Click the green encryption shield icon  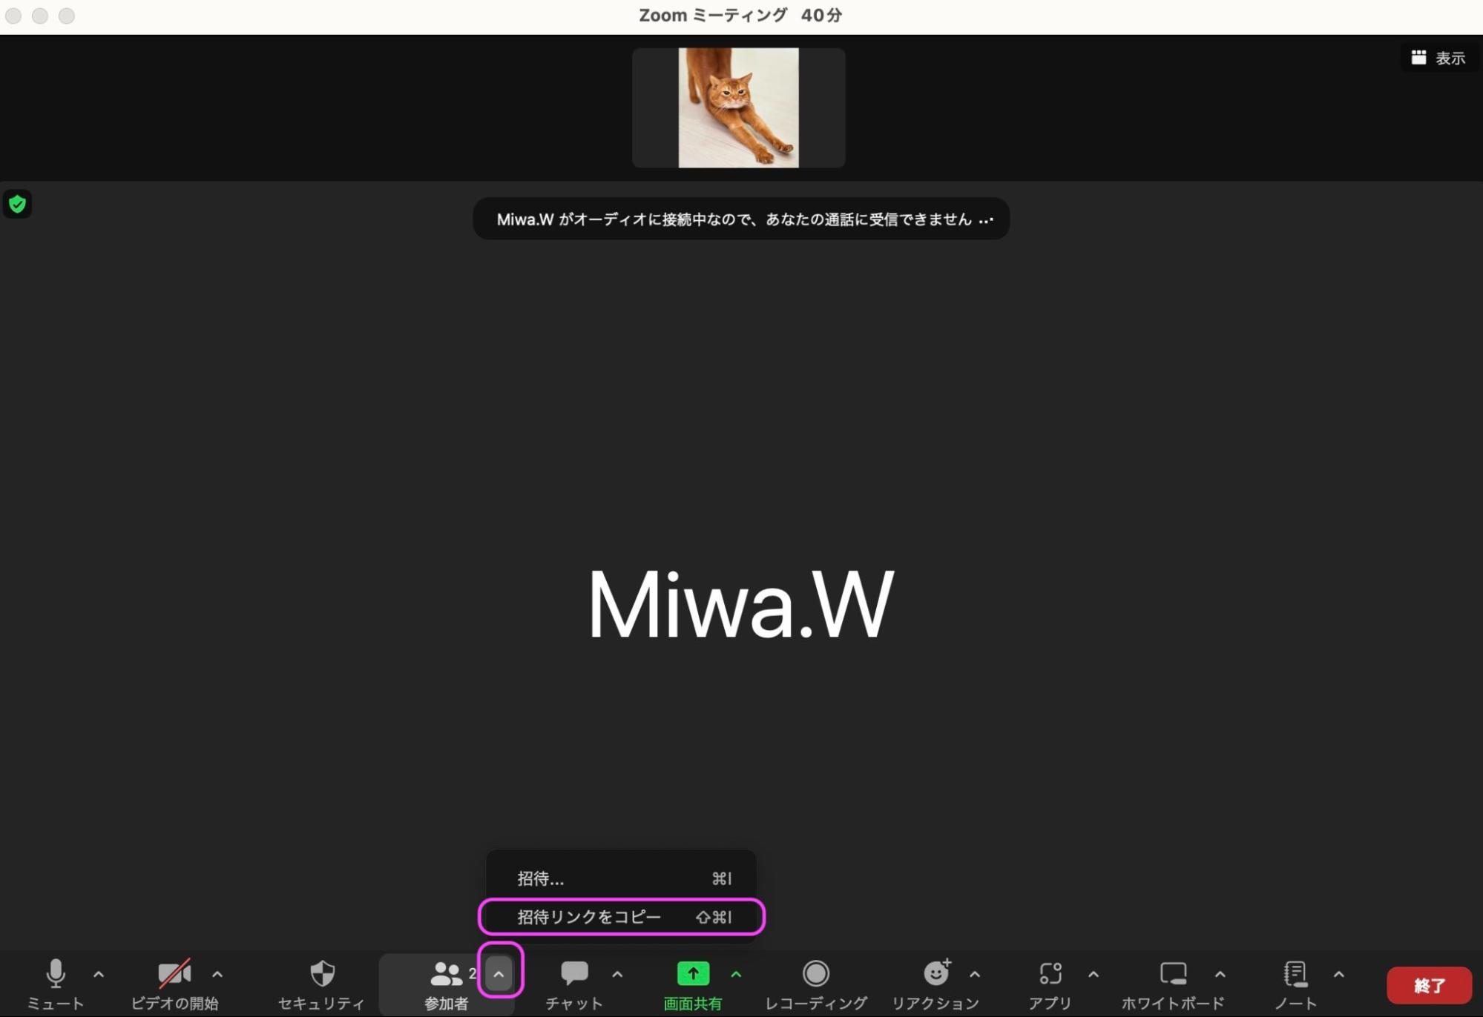click(x=17, y=204)
